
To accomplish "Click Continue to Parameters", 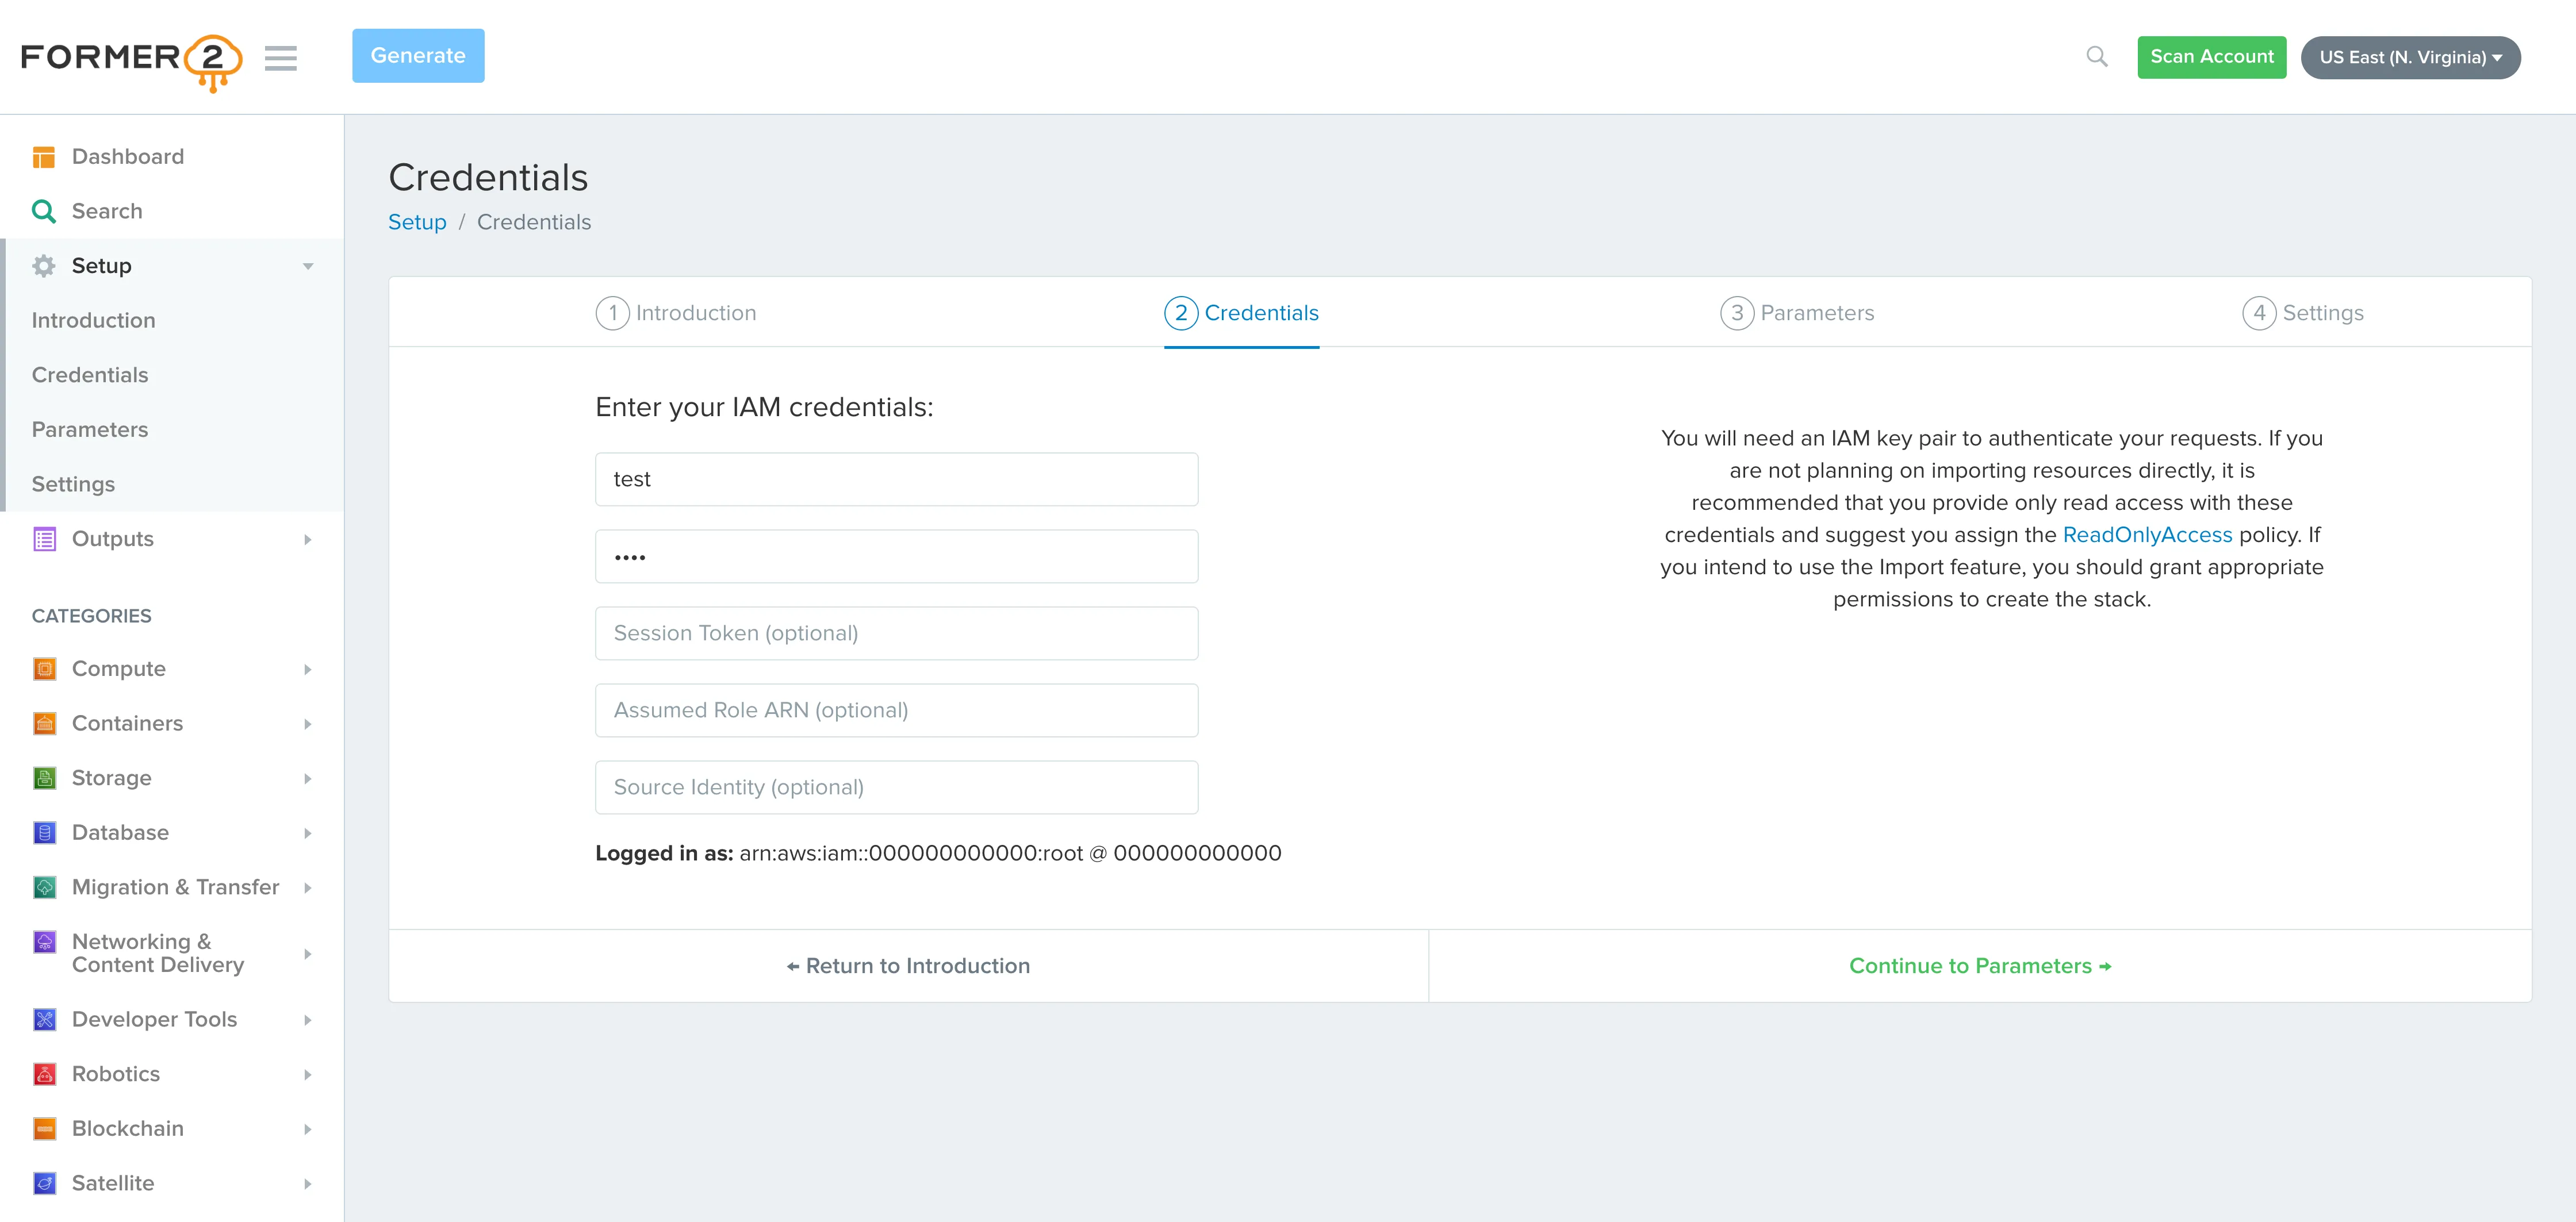I will coord(1979,965).
